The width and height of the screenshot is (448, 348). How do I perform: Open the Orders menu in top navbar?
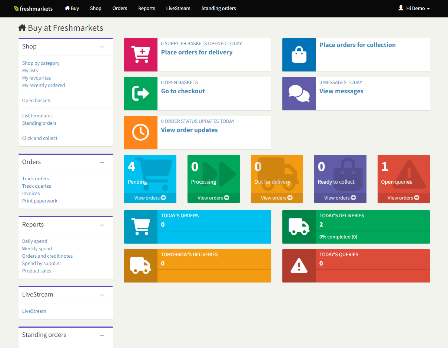point(120,8)
